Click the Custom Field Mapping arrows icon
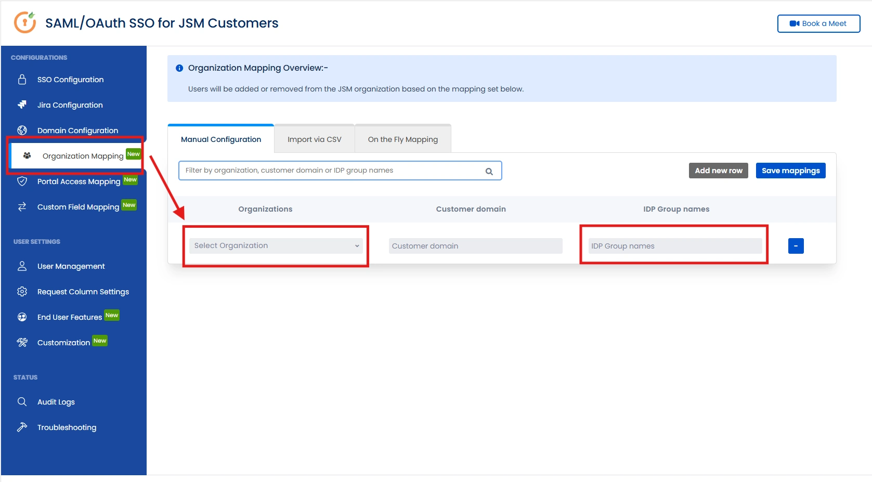The width and height of the screenshot is (872, 482). click(x=22, y=206)
